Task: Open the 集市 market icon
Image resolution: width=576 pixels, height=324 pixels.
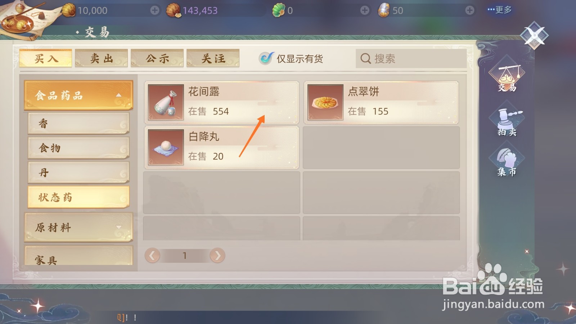Action: click(507, 162)
